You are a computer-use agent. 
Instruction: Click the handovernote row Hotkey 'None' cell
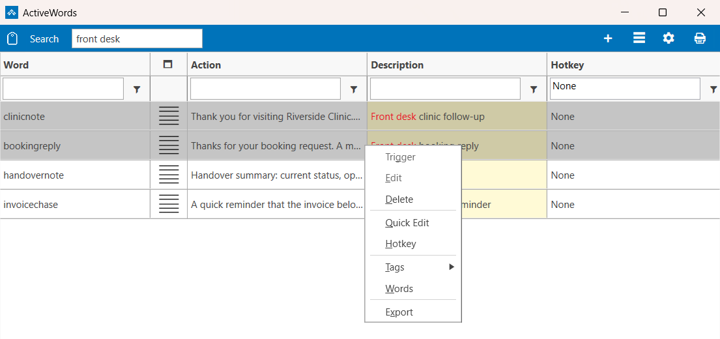[633, 175]
